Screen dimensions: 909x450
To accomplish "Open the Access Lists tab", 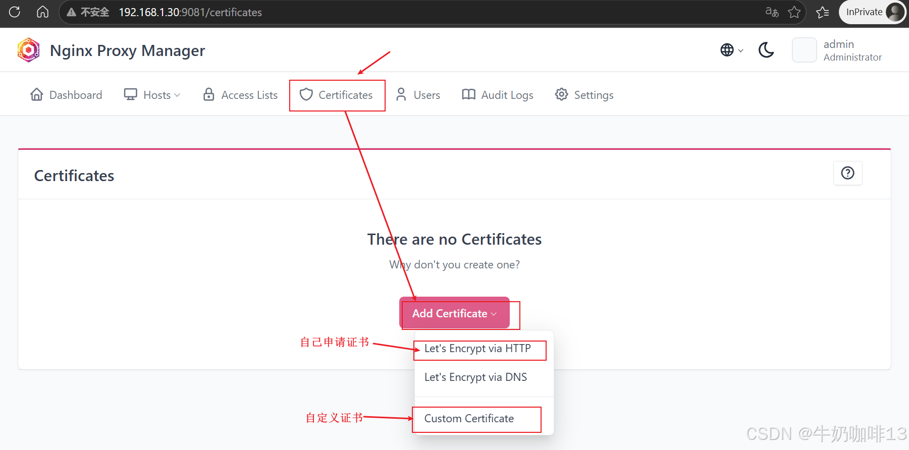I will (240, 95).
